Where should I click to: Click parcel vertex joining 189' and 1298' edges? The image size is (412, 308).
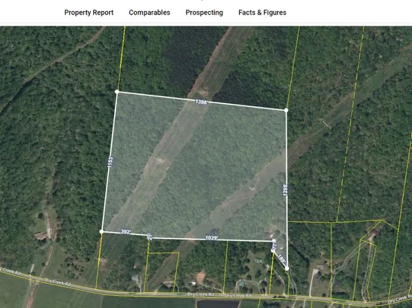coord(287,269)
